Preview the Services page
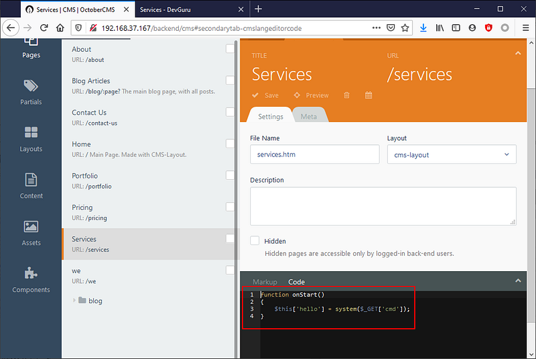The width and height of the screenshot is (536, 359). coord(311,95)
